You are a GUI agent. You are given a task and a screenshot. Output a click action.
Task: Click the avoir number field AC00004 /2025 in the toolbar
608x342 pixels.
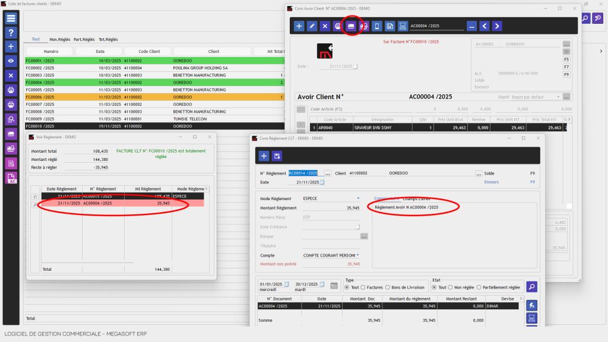(436, 26)
